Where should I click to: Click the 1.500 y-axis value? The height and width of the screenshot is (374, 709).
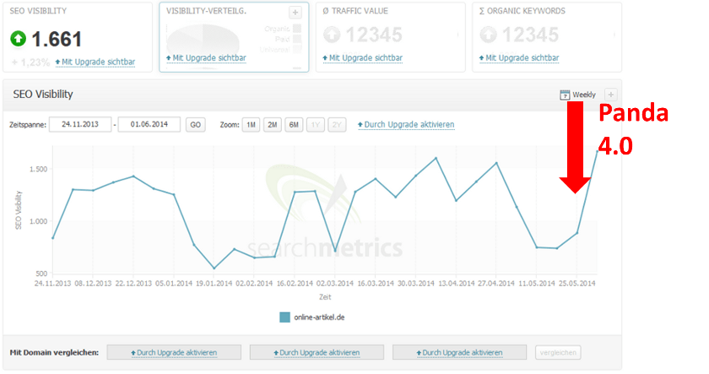tap(39, 169)
